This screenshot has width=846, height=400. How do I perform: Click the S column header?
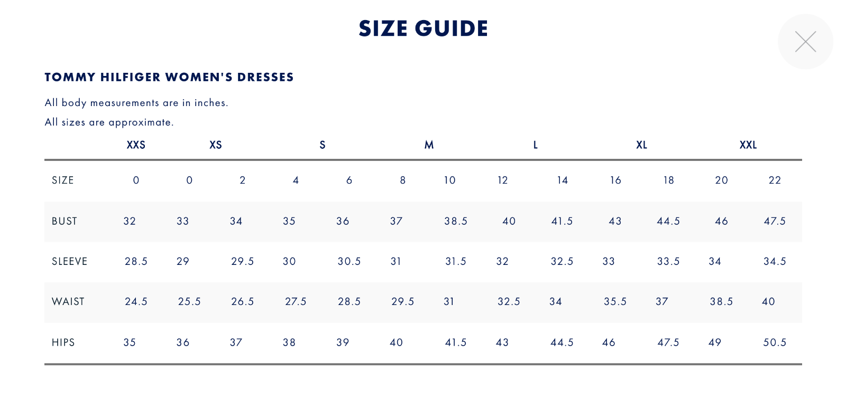point(323,145)
